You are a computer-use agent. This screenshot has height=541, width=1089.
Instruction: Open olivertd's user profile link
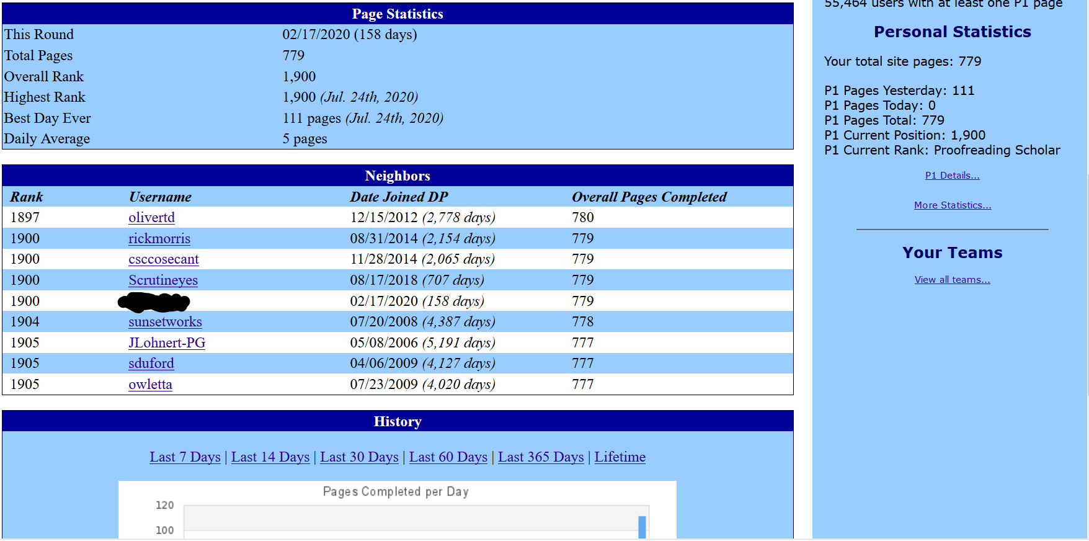151,218
